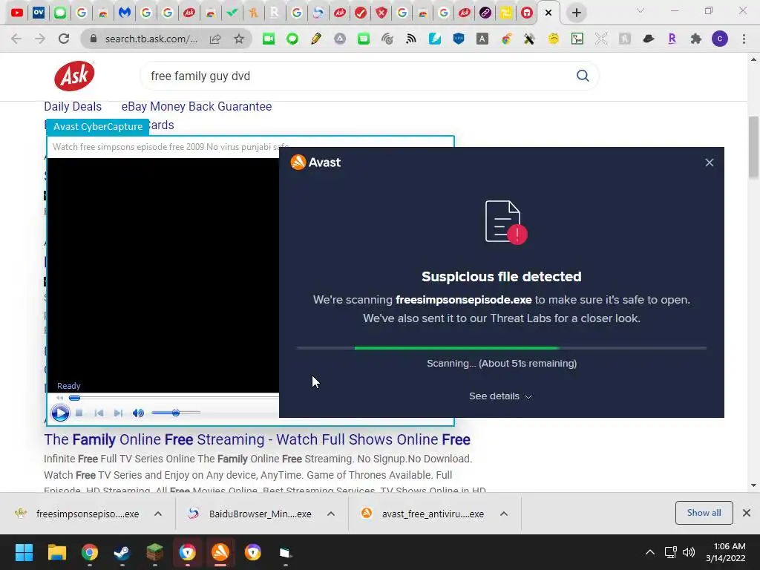Play the video in the media player
This screenshot has width=760, height=570.
pyautogui.click(x=60, y=413)
